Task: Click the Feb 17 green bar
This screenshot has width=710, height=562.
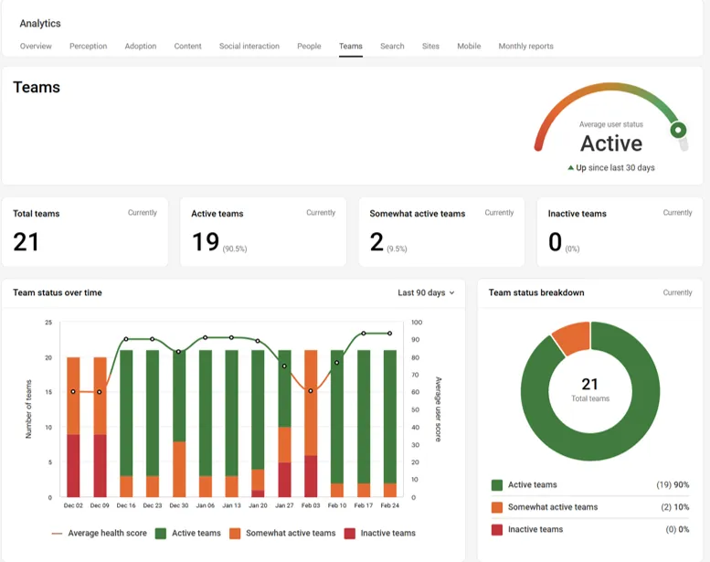Action: [x=364, y=417]
